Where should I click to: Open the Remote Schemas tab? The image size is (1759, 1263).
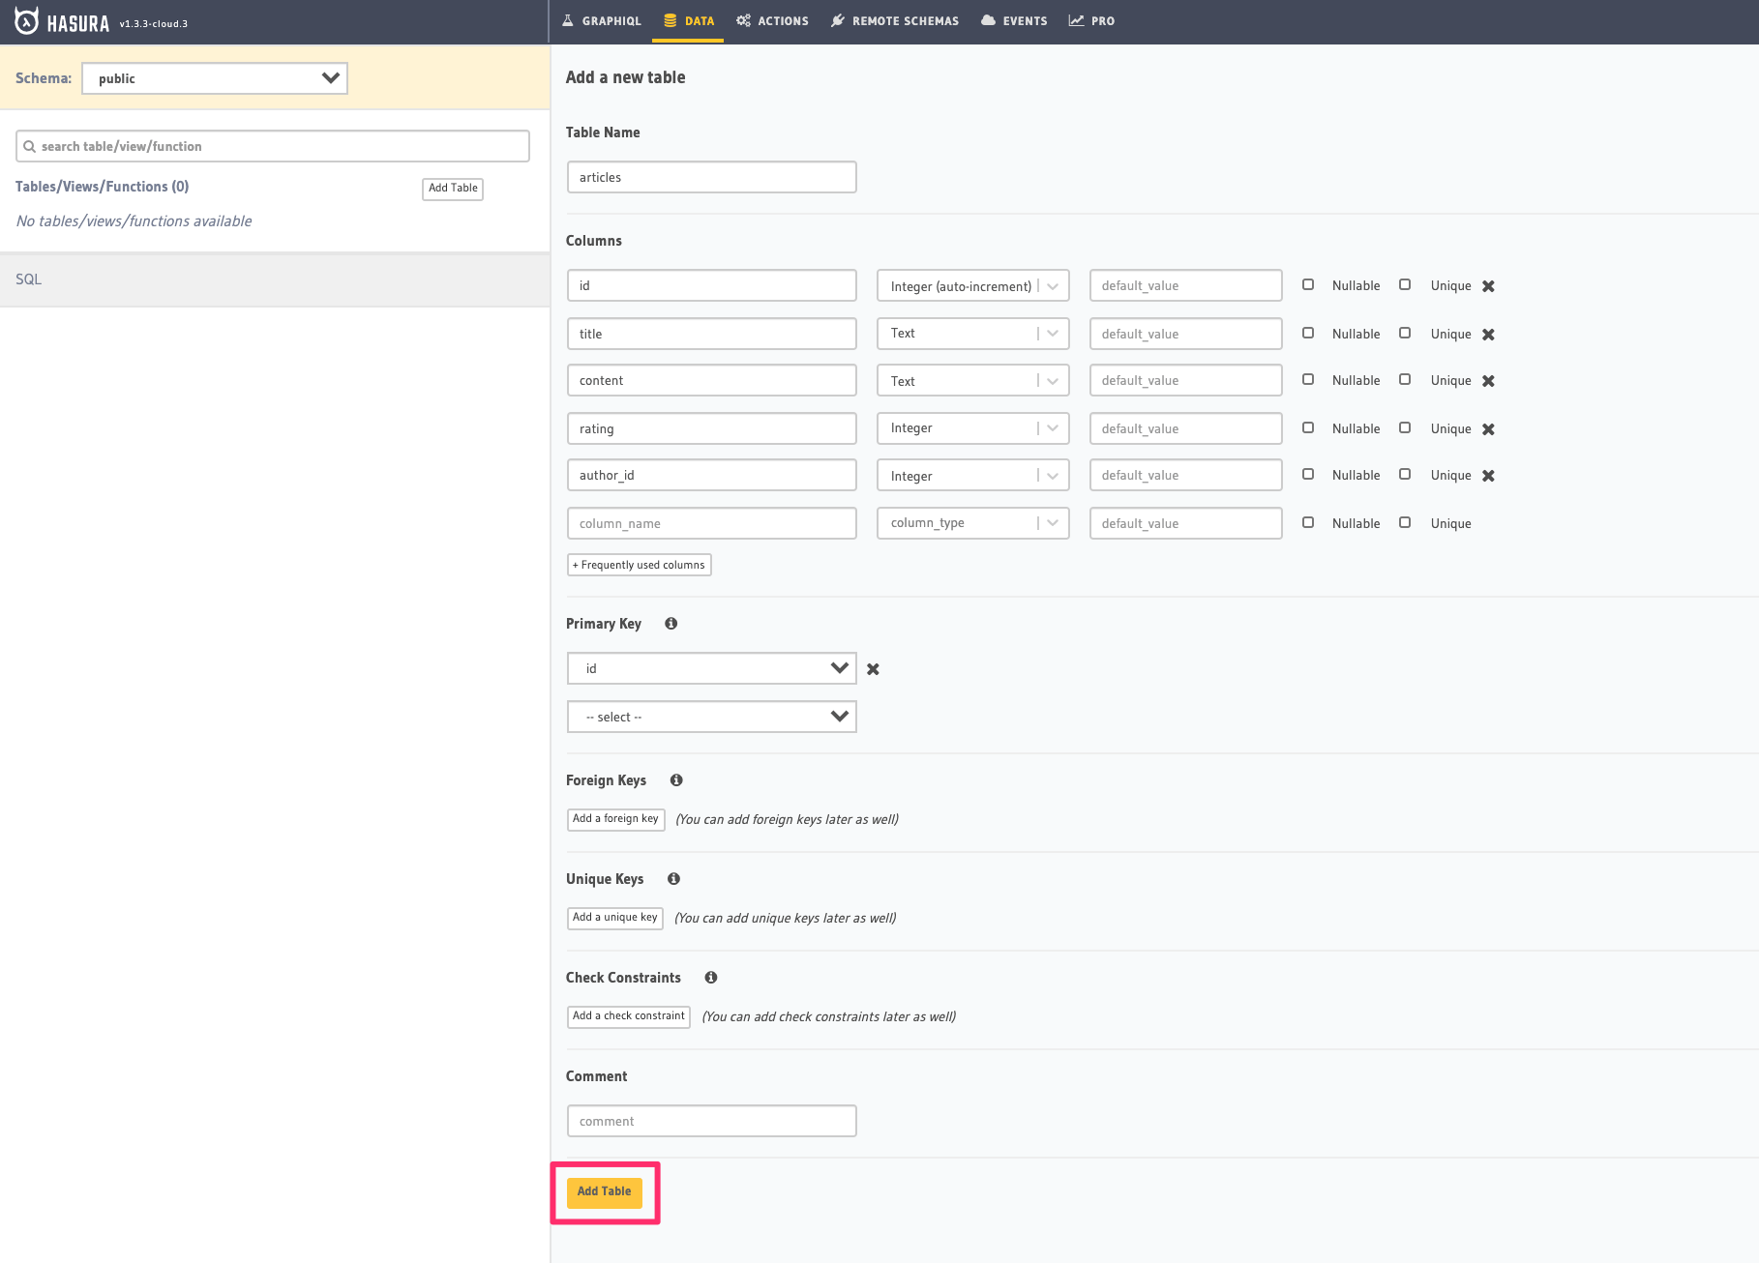(x=895, y=21)
